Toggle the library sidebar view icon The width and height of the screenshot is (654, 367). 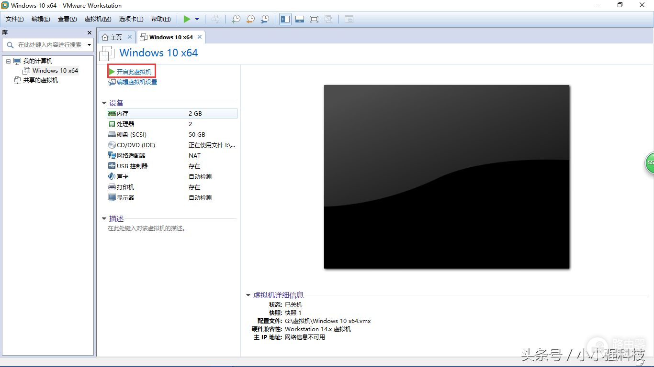click(285, 19)
